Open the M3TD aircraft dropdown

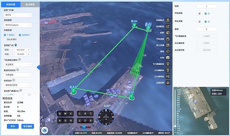click(18, 15)
